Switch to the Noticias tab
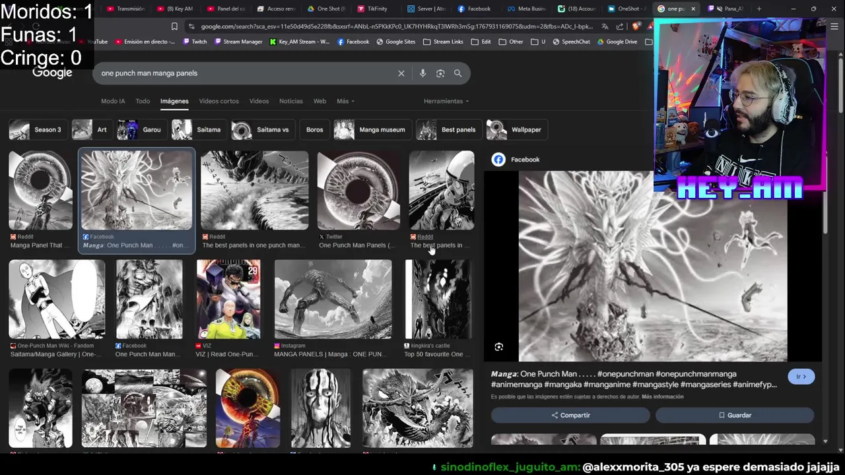The width and height of the screenshot is (845, 475). coord(291,101)
